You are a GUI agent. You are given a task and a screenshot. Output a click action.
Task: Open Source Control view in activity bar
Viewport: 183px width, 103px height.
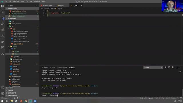tap(3, 18)
